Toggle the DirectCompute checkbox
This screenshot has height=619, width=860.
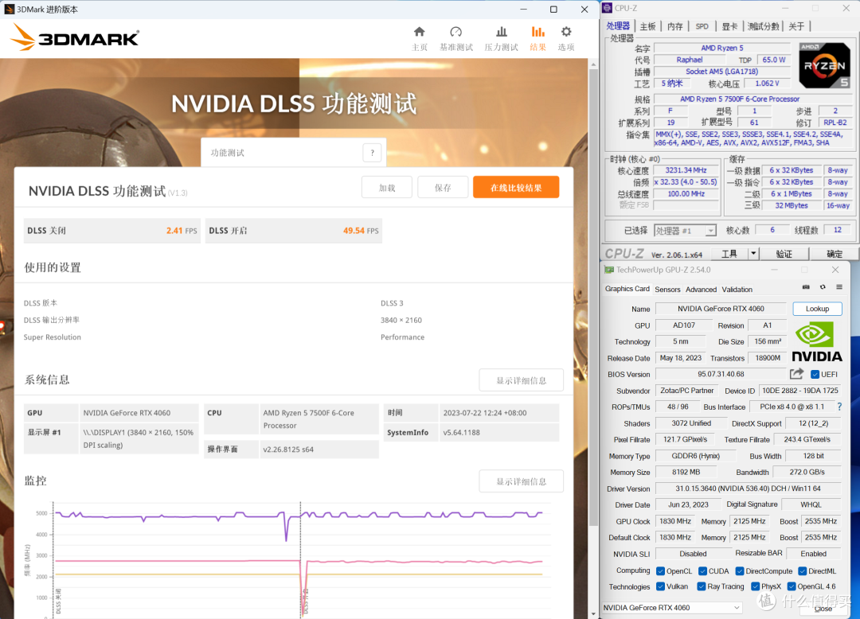tap(740, 571)
